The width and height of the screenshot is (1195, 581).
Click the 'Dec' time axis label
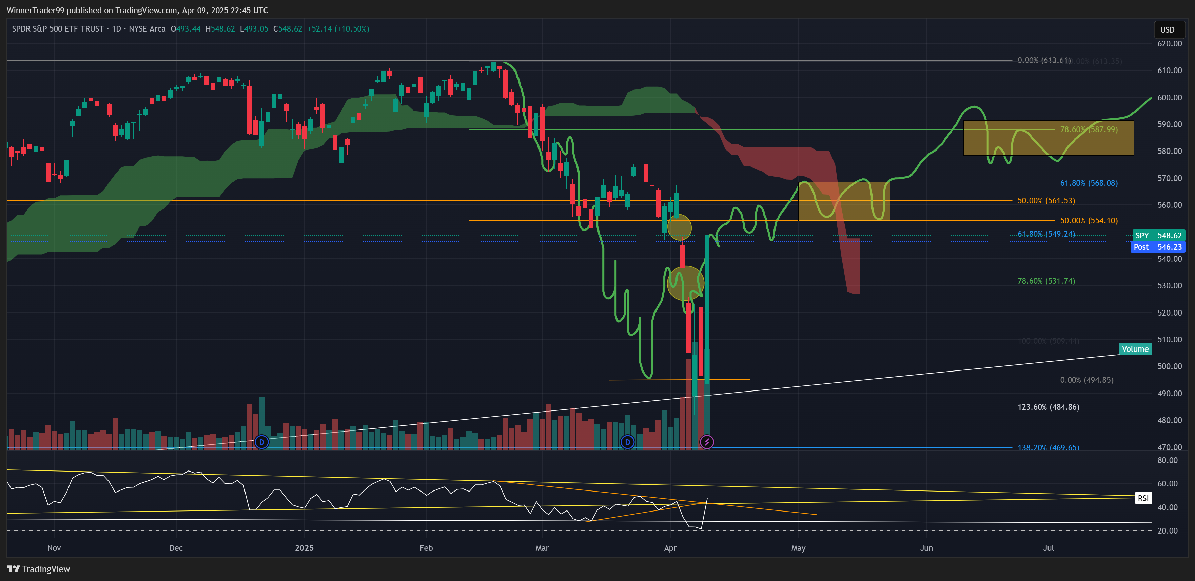[x=176, y=548]
